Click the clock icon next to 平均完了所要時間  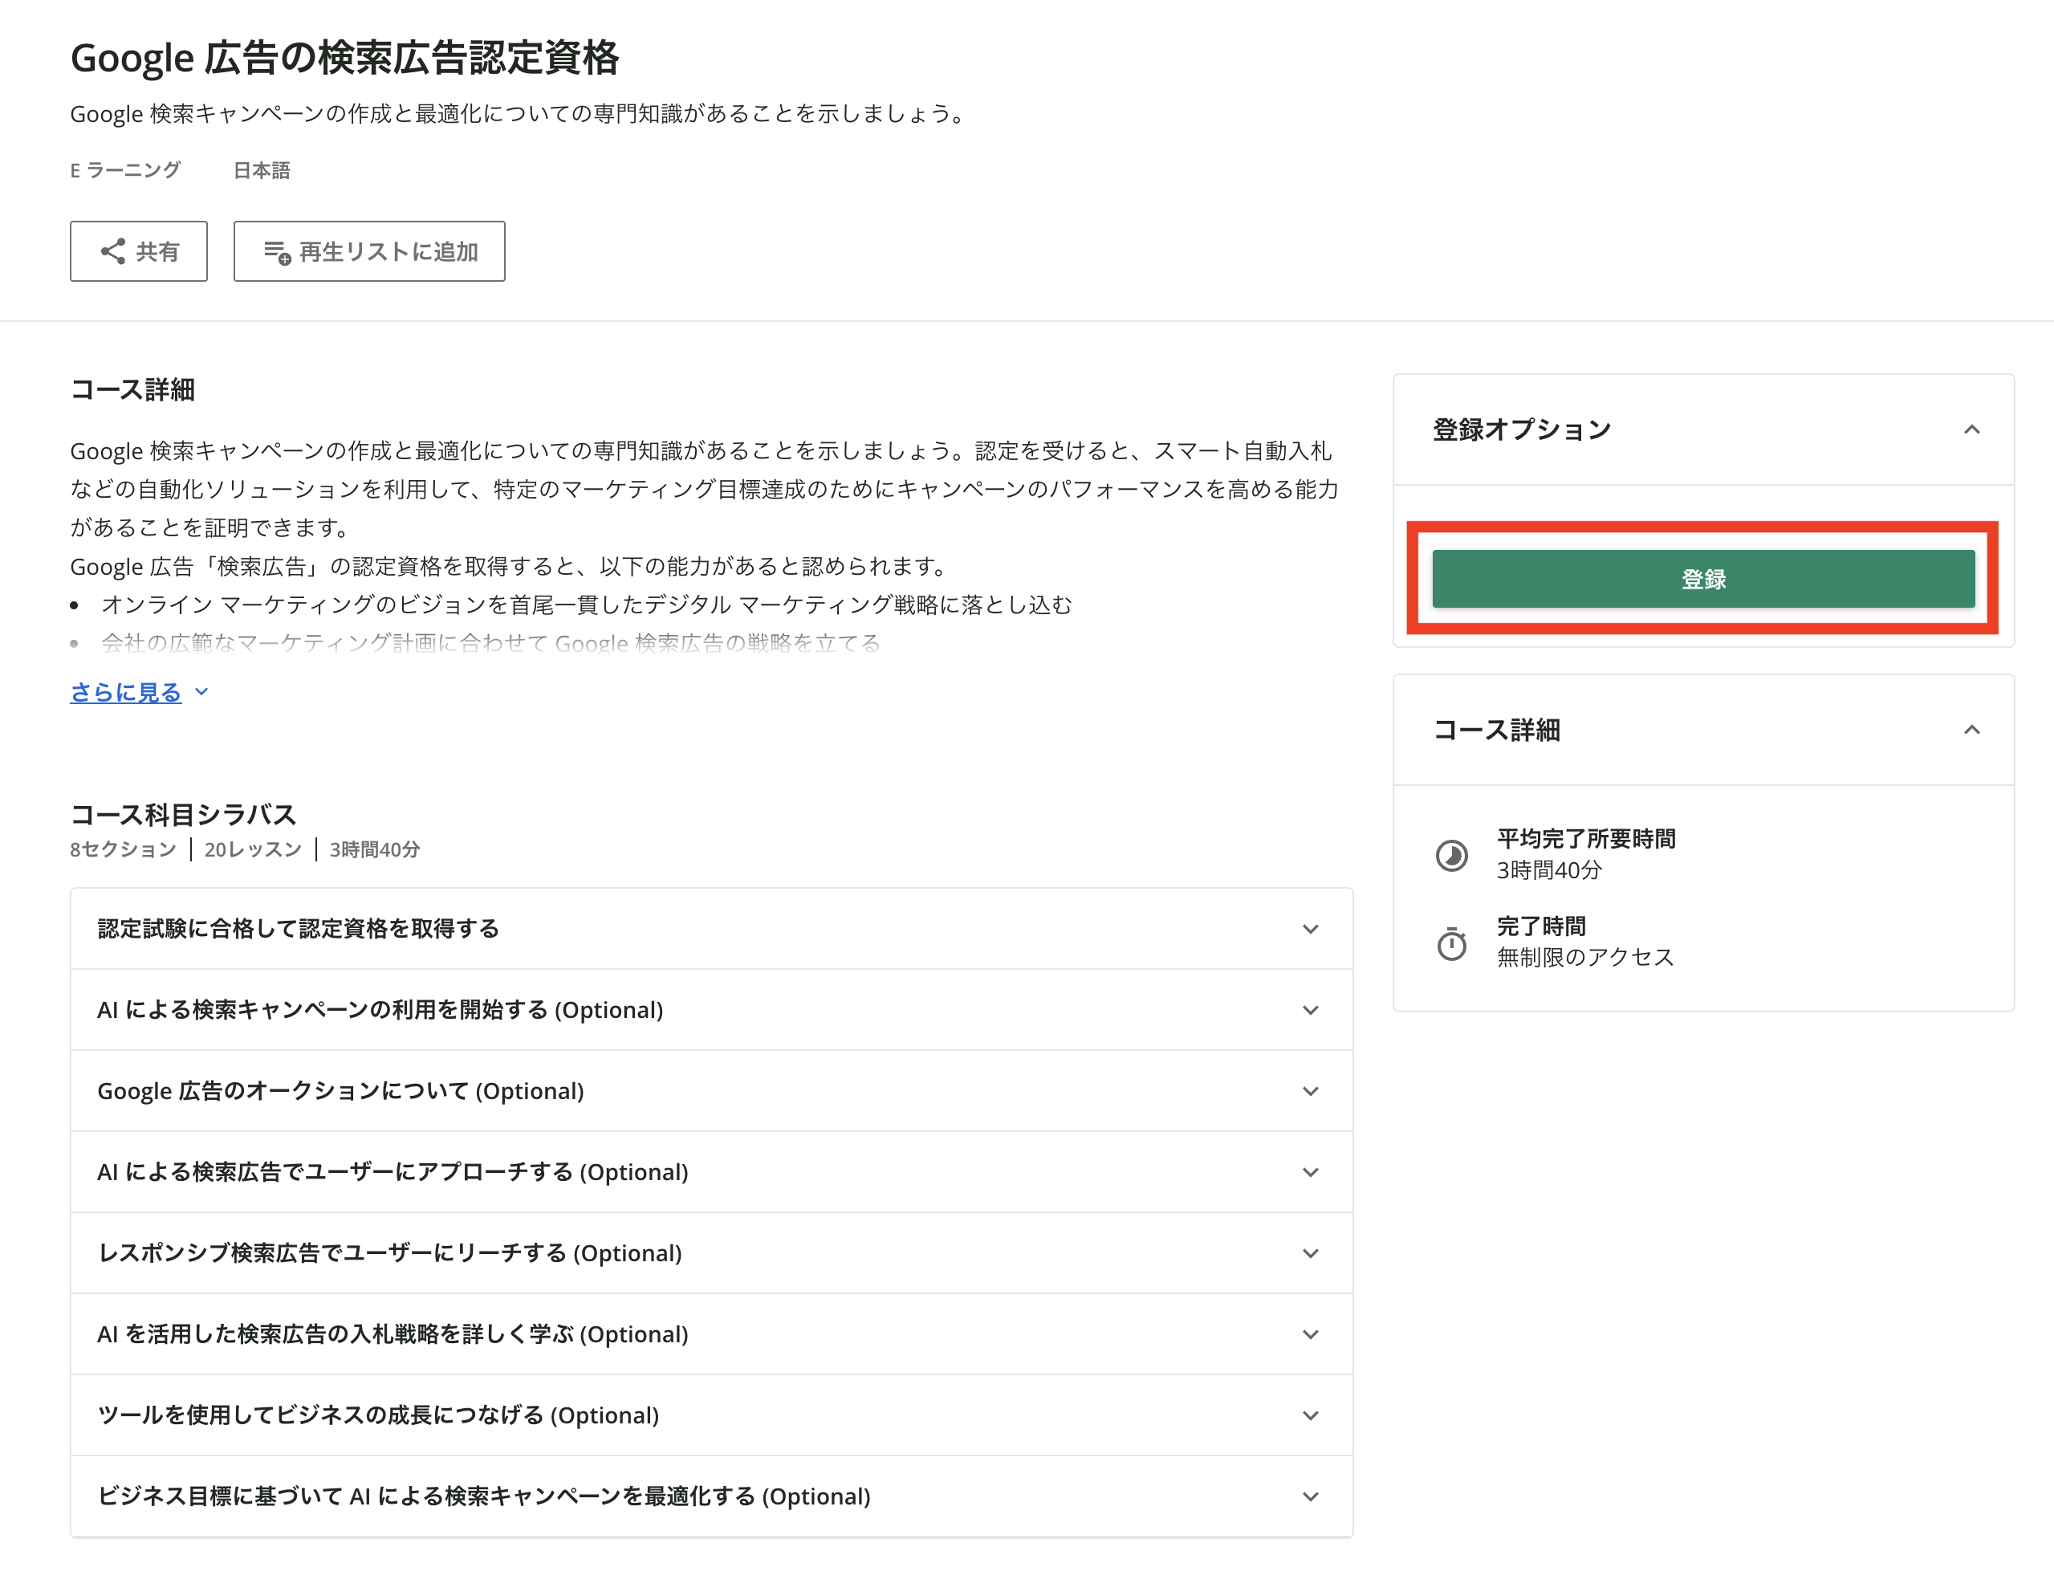(x=1451, y=855)
